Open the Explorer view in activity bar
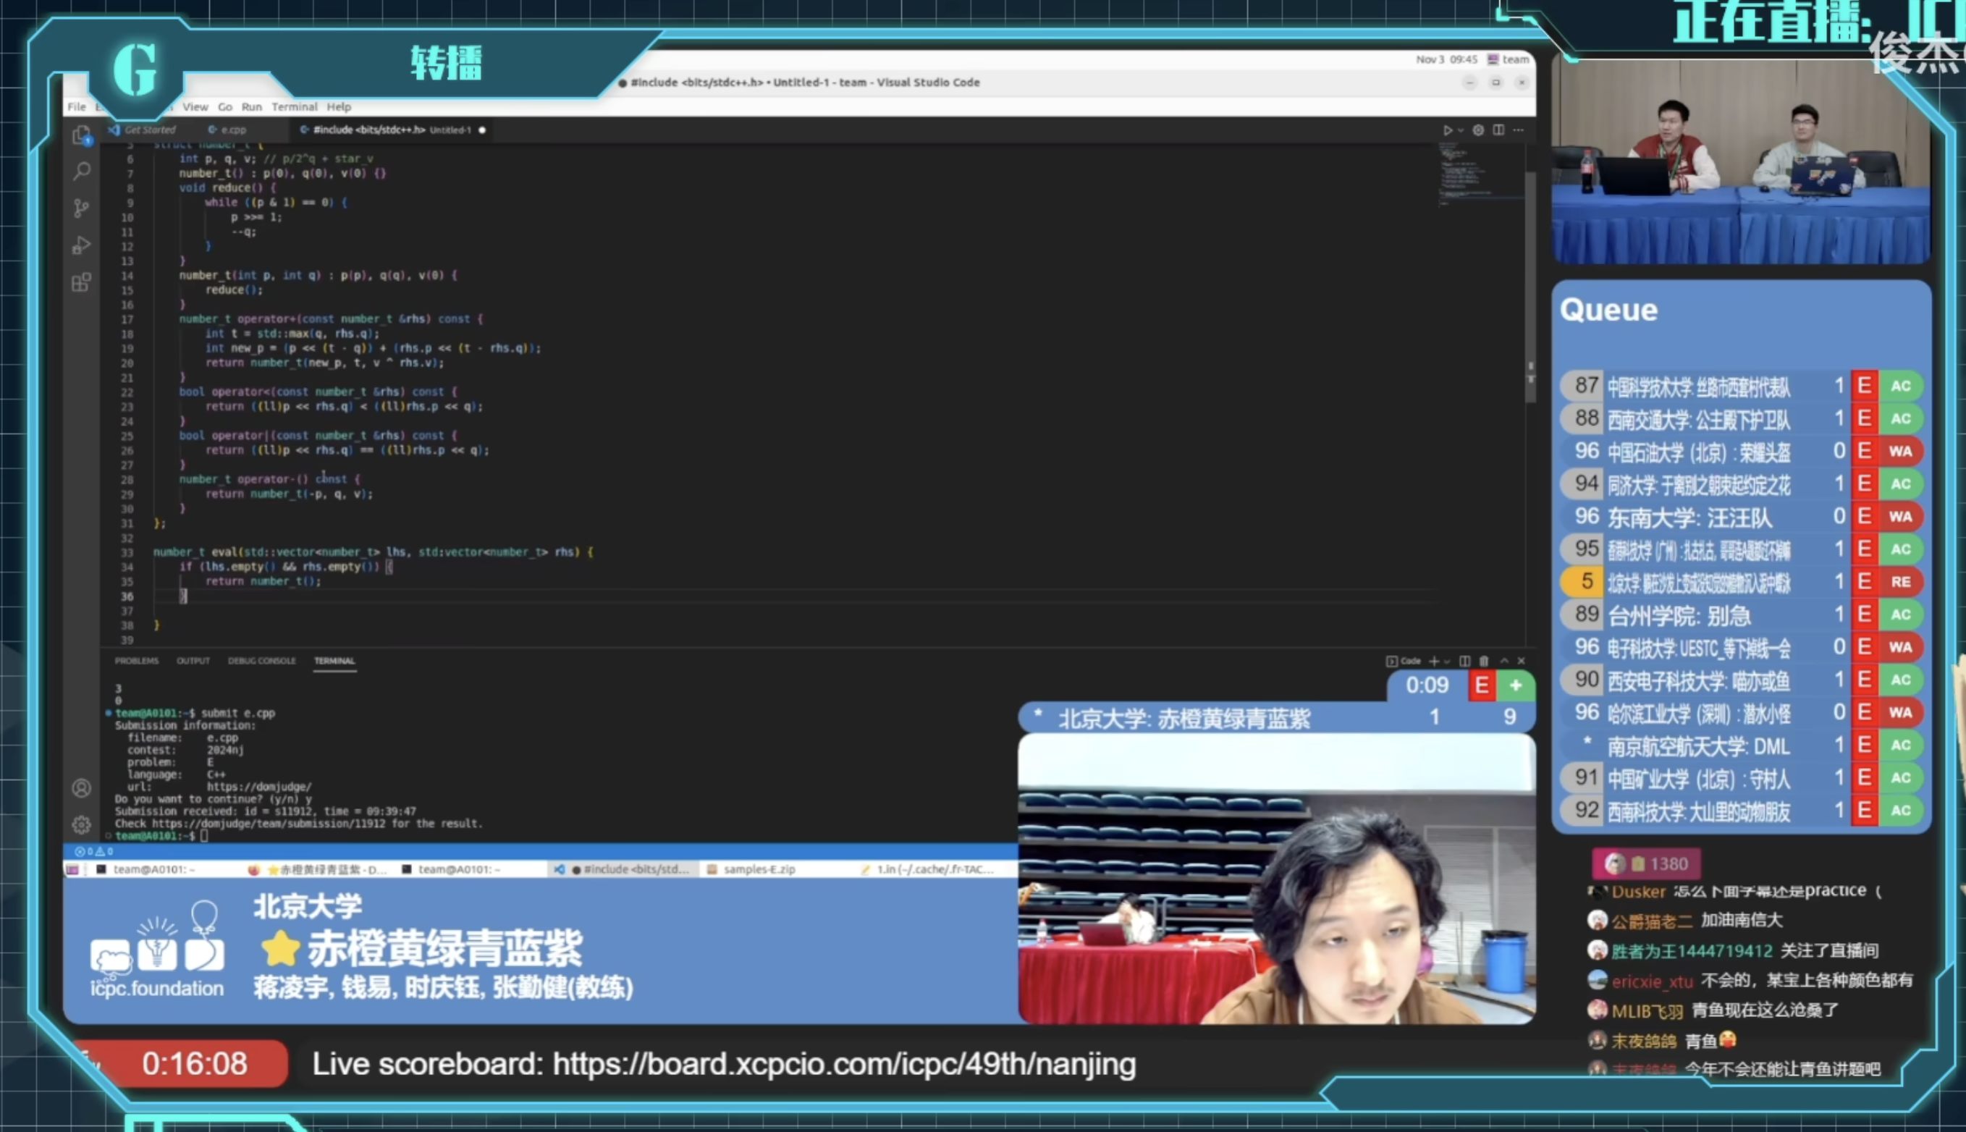Image resolution: width=1966 pixels, height=1132 pixels. [x=82, y=135]
